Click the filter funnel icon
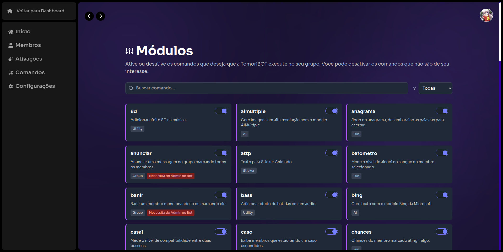 (414, 88)
